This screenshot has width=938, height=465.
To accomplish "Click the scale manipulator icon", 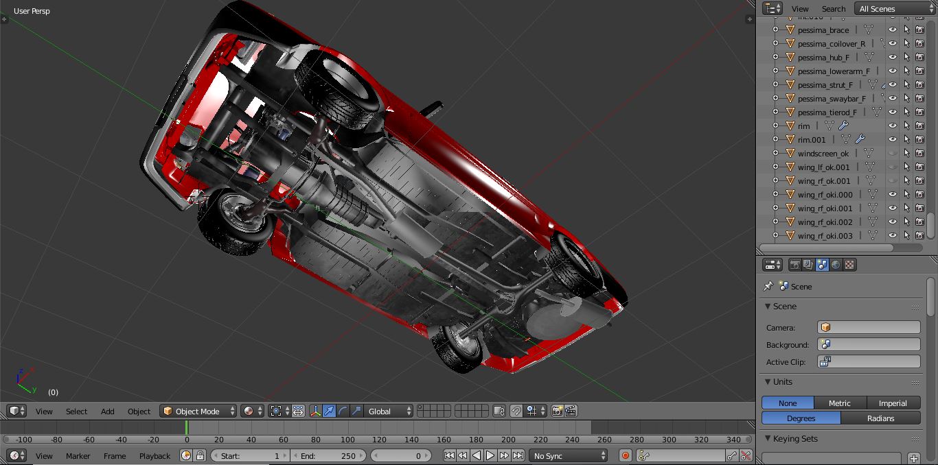I will click(x=356, y=411).
